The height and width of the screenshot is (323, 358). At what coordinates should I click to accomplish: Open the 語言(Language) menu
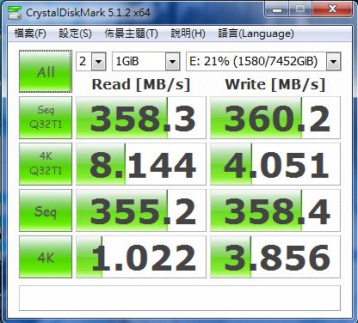coord(256,34)
